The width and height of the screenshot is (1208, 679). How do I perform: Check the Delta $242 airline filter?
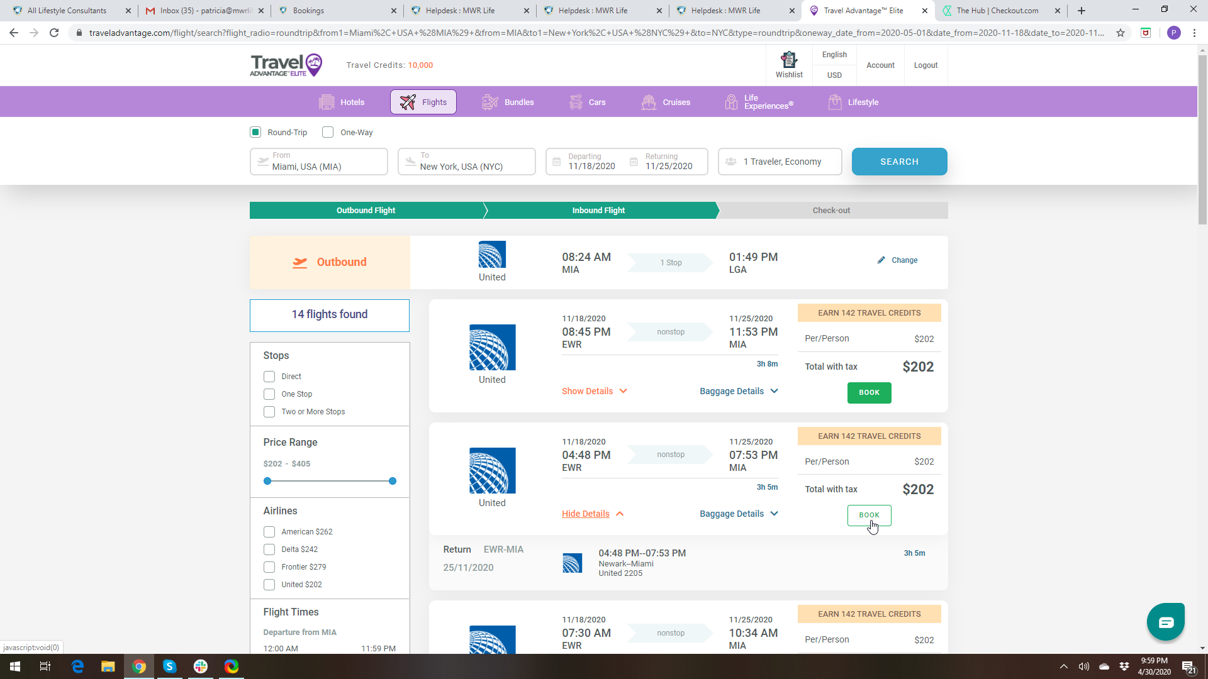pyautogui.click(x=269, y=549)
